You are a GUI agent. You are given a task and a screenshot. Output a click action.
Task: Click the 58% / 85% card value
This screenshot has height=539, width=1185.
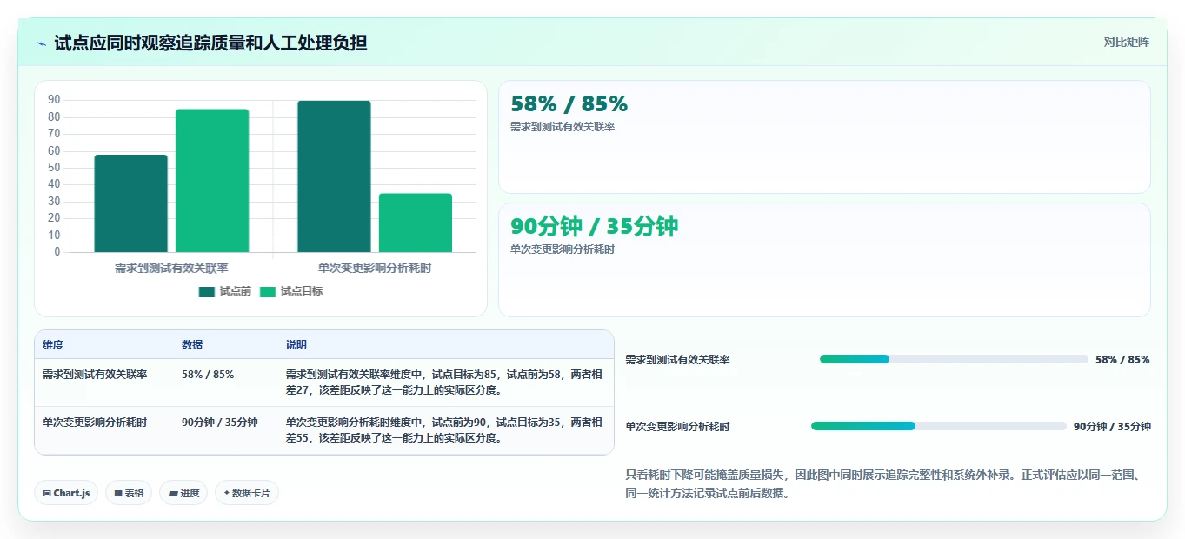click(569, 104)
